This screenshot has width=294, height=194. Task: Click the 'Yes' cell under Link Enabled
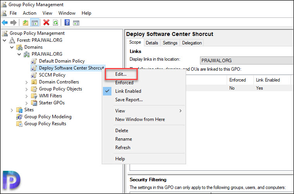coord(260,88)
